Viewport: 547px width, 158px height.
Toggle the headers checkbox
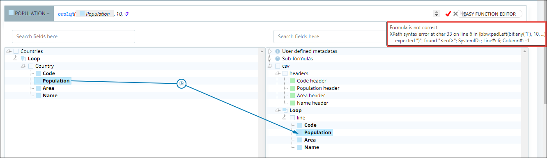click(x=285, y=73)
